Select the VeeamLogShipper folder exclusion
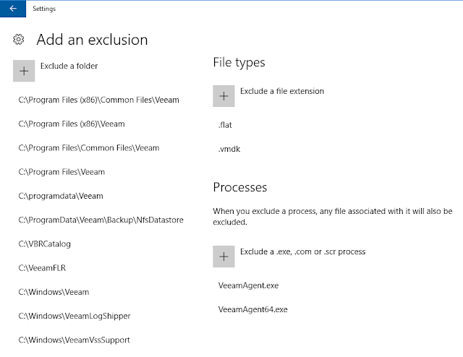This screenshot has height=357, width=463. click(x=75, y=316)
